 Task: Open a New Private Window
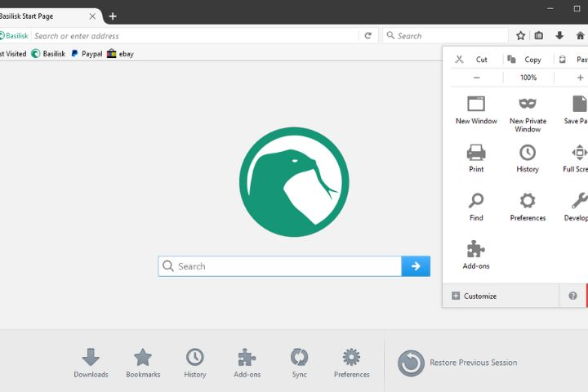click(528, 114)
